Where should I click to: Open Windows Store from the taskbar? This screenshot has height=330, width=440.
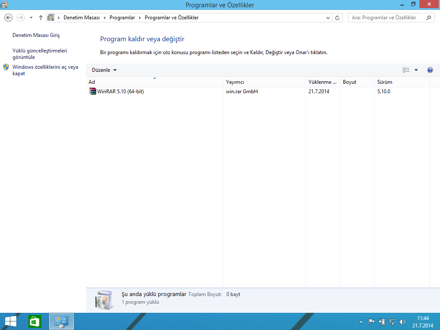pos(34,321)
